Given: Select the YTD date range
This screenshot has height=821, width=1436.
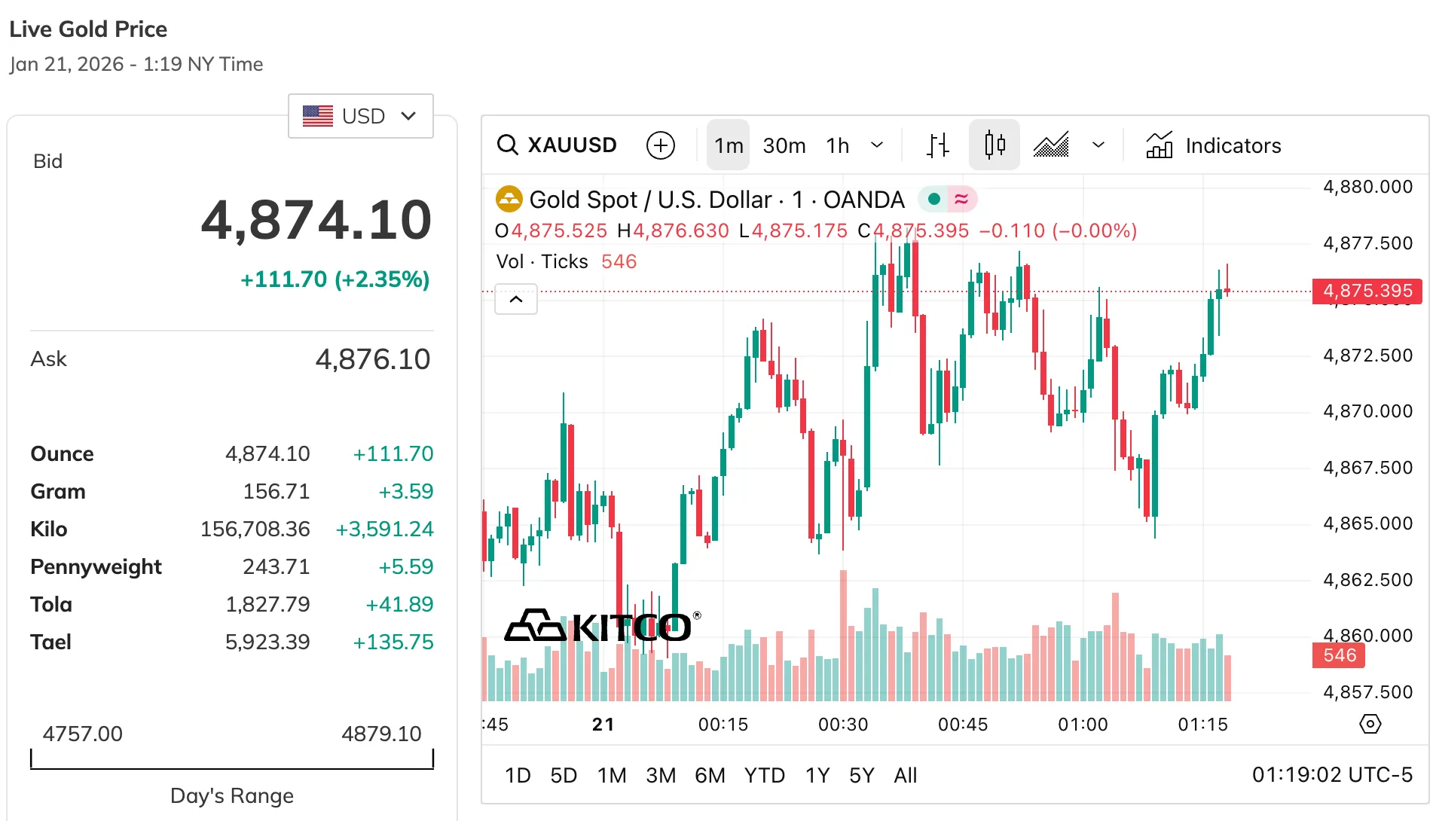Looking at the screenshot, I should click(x=764, y=775).
